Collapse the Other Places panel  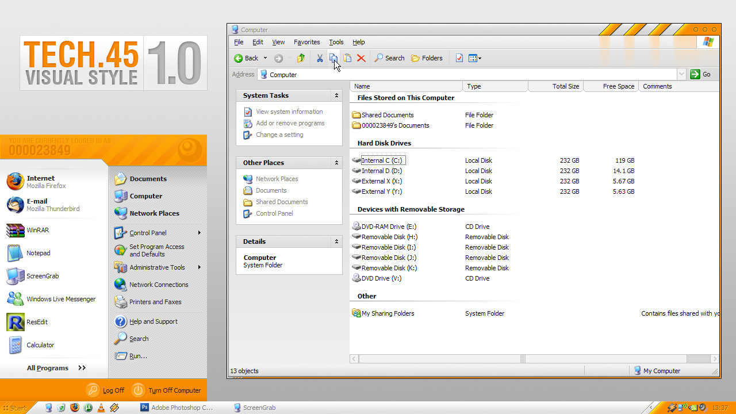tap(337, 163)
